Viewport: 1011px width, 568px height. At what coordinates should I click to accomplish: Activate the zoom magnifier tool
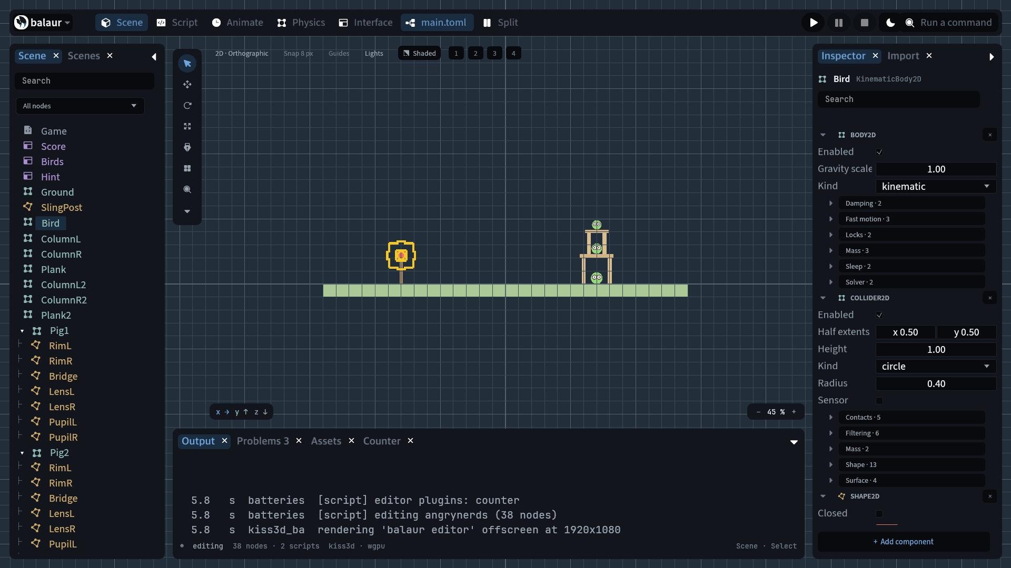coord(187,190)
